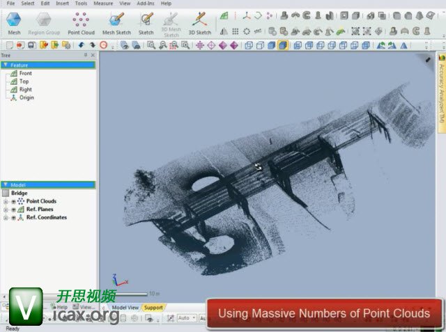The image size is (446, 332).
Task: Open the Add-Ins menu
Action: pos(146,3)
